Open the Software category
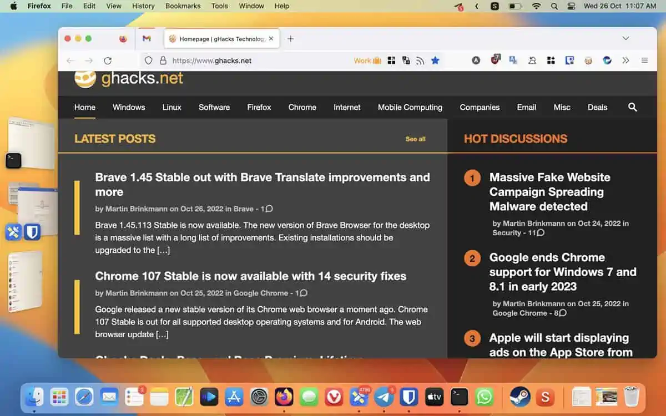 pyautogui.click(x=214, y=107)
